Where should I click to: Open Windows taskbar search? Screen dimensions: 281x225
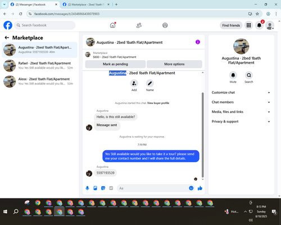(16, 211)
